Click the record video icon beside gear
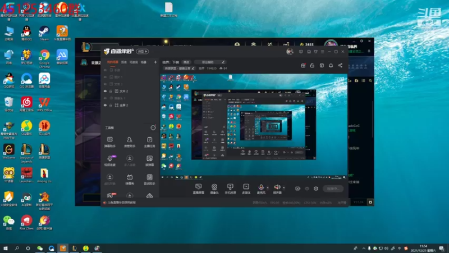Screen dimensions: 449x253 (x=298, y=188)
